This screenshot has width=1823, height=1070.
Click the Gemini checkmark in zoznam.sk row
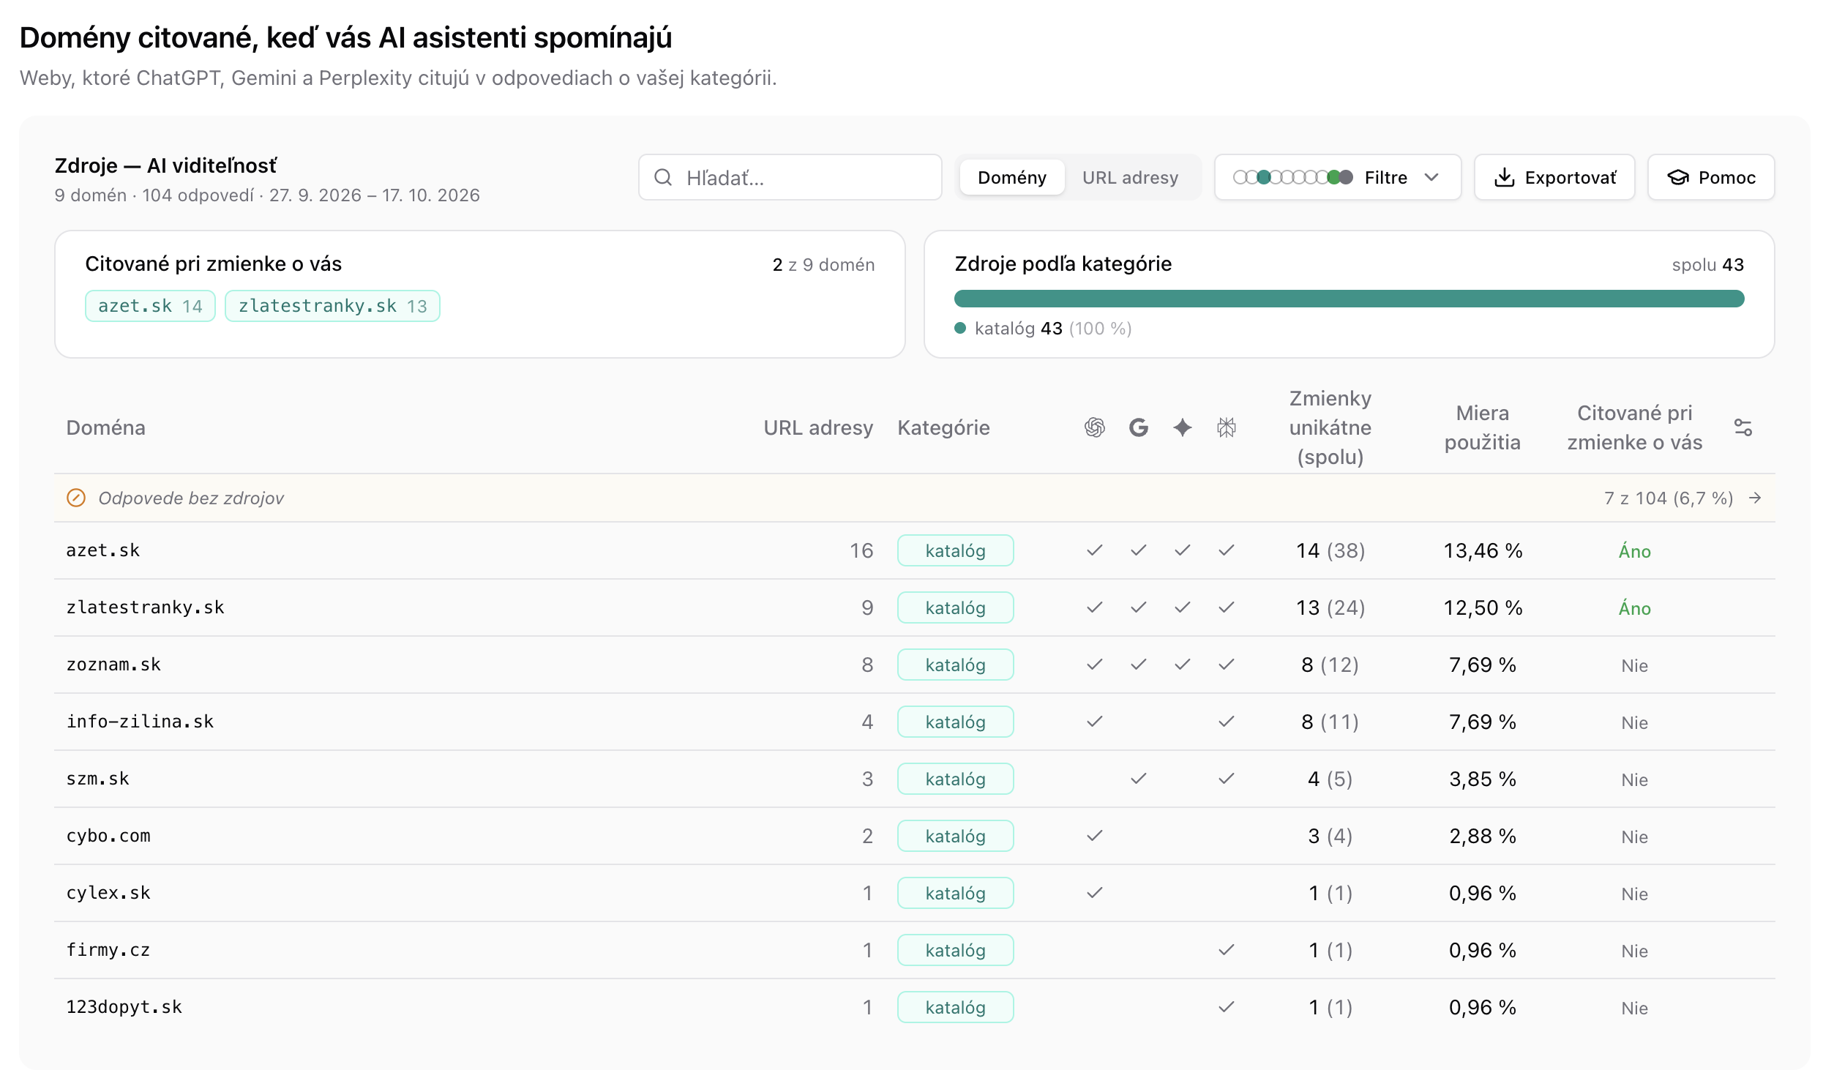[1182, 665]
